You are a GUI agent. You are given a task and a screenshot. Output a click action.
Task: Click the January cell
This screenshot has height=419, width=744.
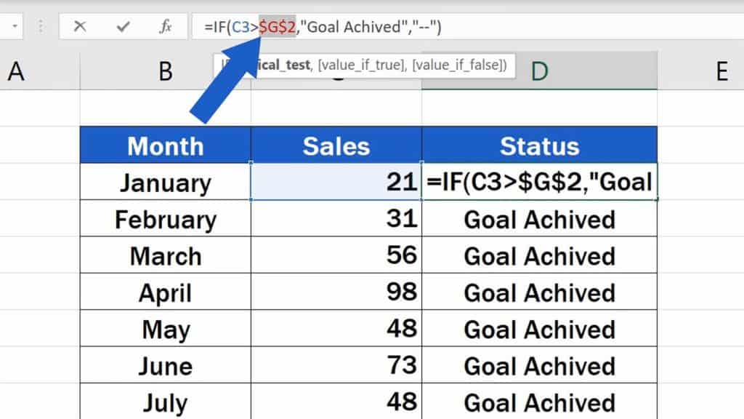coord(165,182)
